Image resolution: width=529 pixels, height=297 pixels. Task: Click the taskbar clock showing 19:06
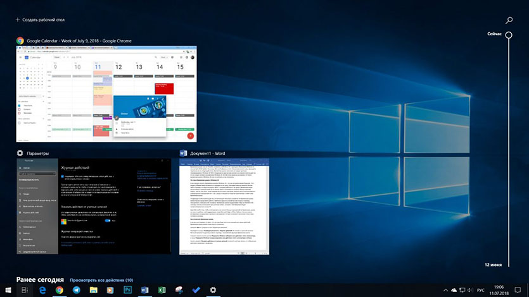click(x=499, y=290)
